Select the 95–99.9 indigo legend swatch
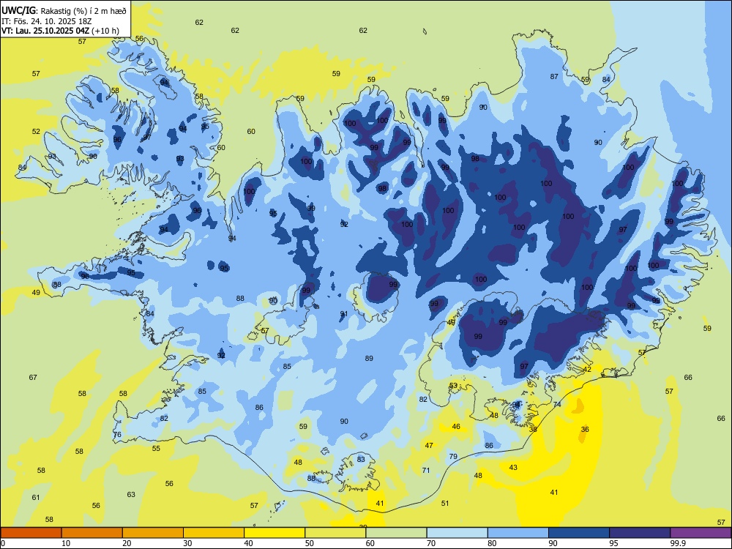The image size is (732, 549). click(x=640, y=533)
